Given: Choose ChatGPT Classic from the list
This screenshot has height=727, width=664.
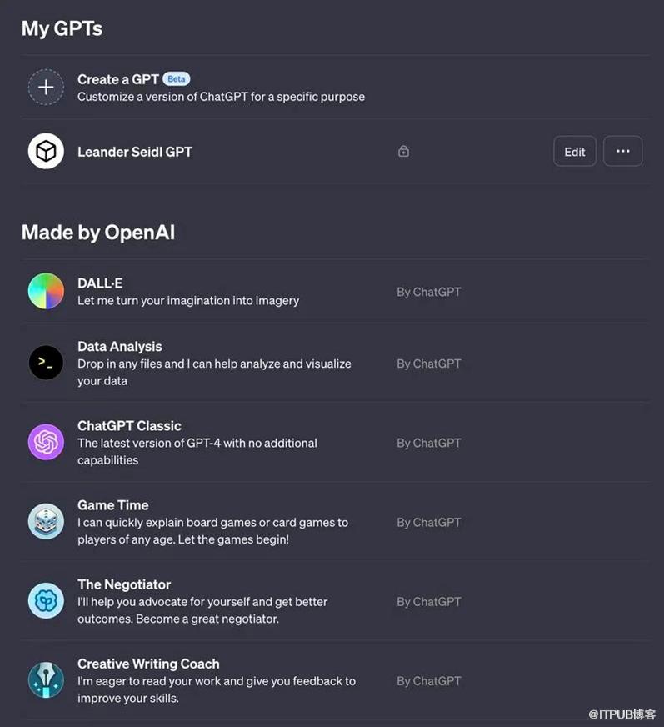Looking at the screenshot, I should tap(129, 426).
